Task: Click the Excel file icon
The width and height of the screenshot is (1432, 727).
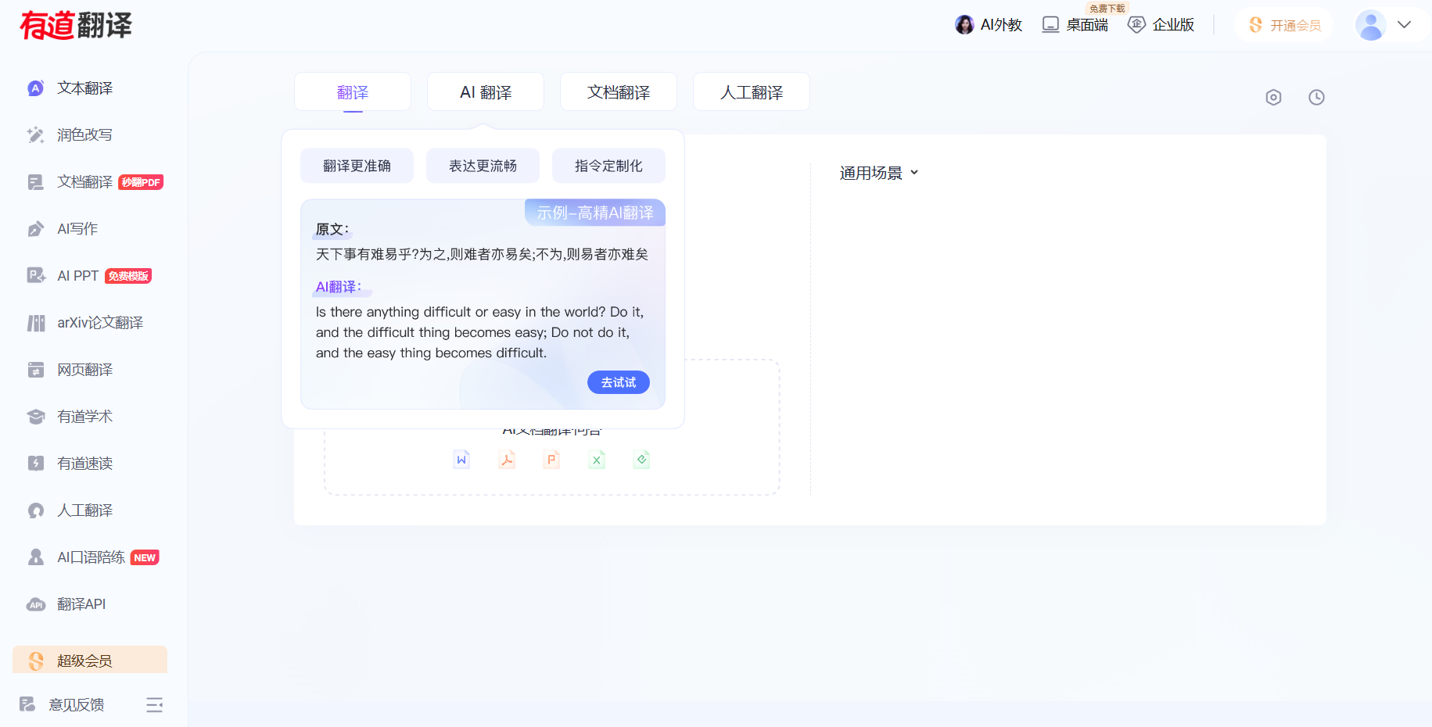Action: coord(597,460)
